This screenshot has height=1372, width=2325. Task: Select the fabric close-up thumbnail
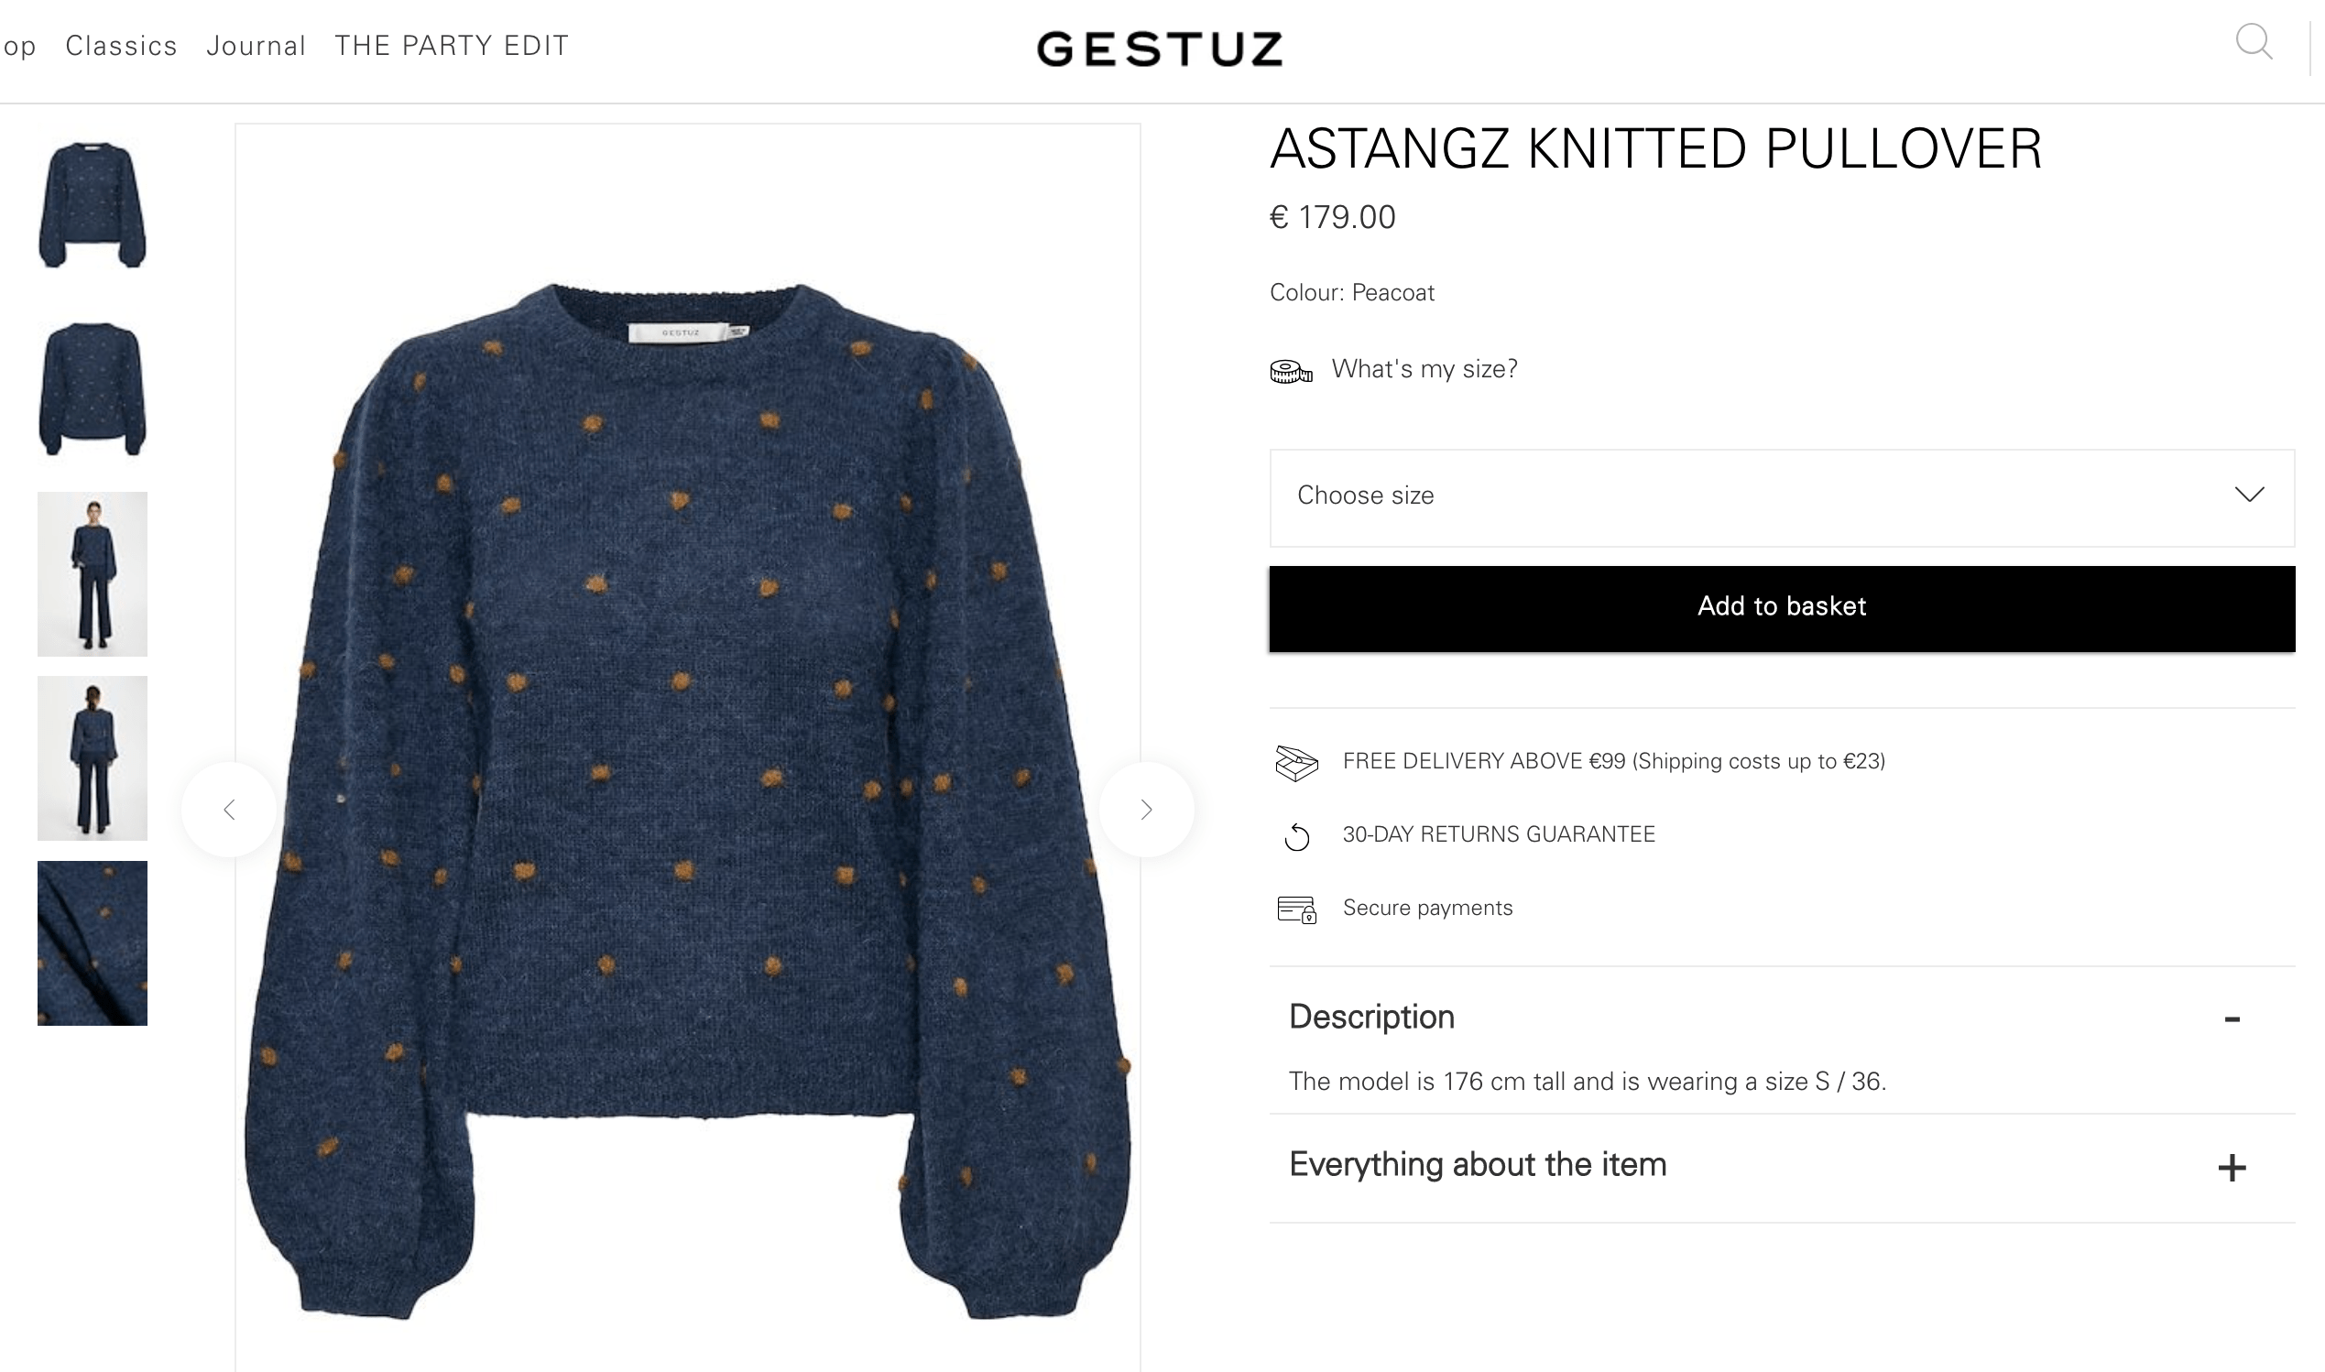[93, 943]
